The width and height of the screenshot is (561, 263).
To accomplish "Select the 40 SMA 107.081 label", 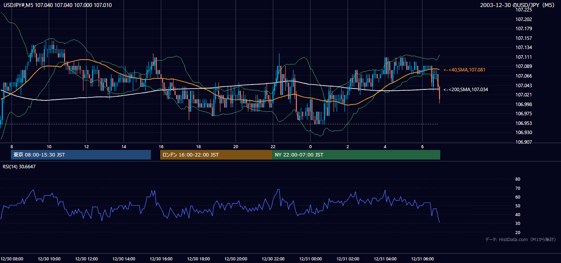I will 464,70.
